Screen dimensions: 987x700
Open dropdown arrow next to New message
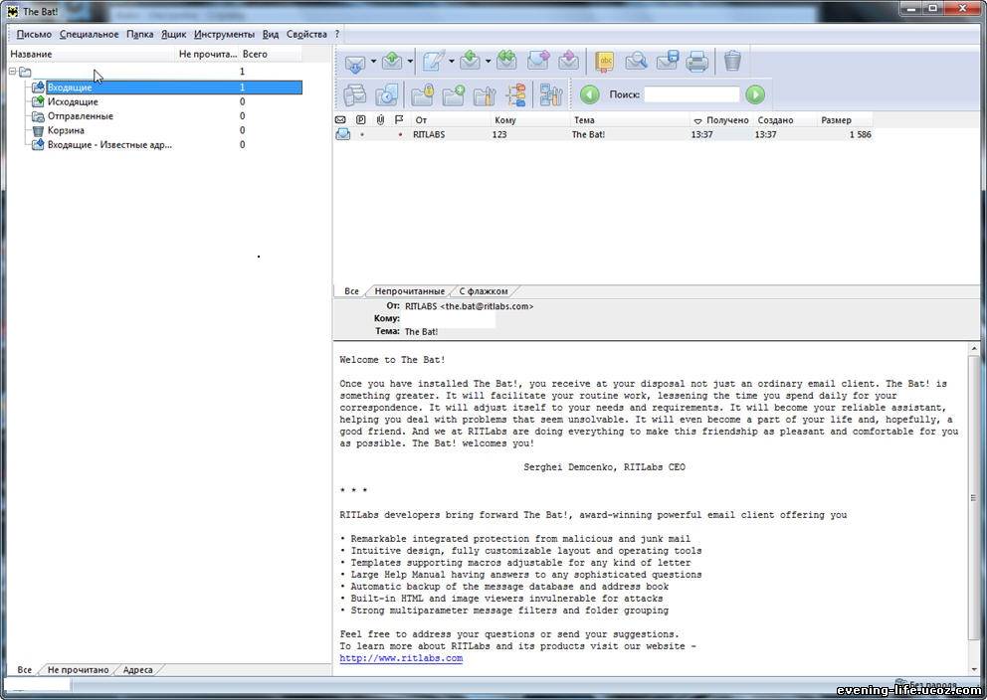452,62
